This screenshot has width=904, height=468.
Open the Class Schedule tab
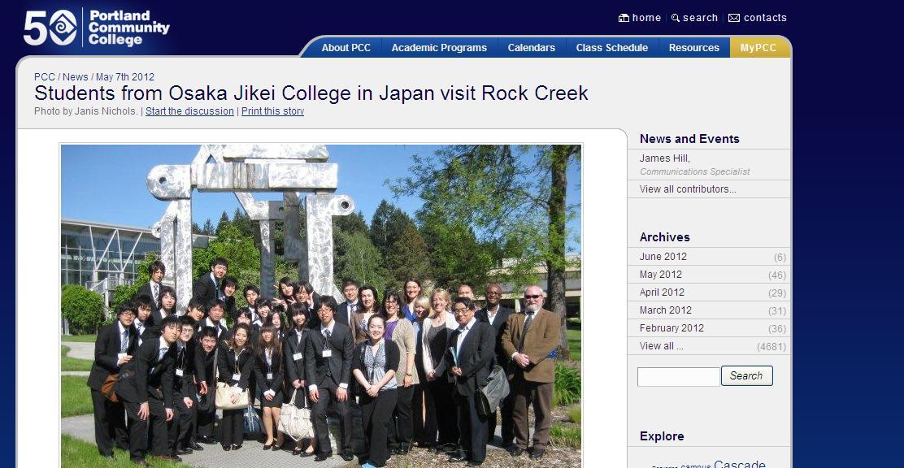coord(612,48)
